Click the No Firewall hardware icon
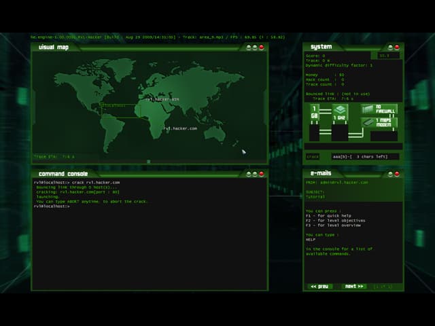This screenshot has height=326, width=435. pyautogui.click(x=379, y=109)
